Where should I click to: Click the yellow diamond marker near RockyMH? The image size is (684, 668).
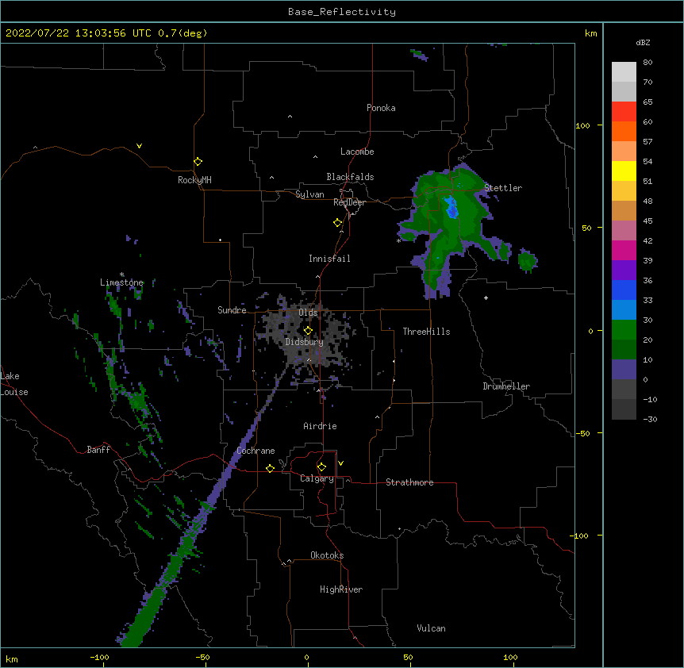click(x=198, y=162)
